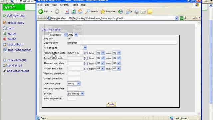Click the Actual duration input field

(x=74, y=79)
